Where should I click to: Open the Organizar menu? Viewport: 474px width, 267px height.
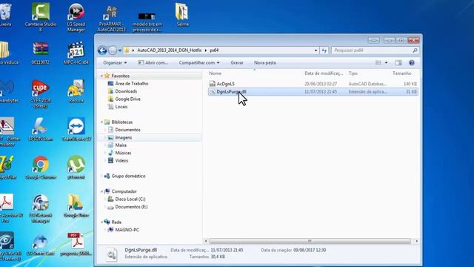(115, 62)
